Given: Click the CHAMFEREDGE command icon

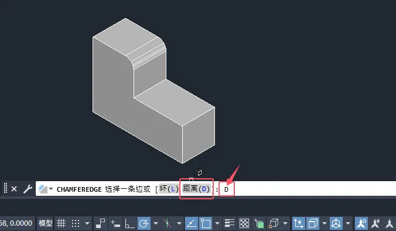Looking at the screenshot, I should (x=43, y=189).
